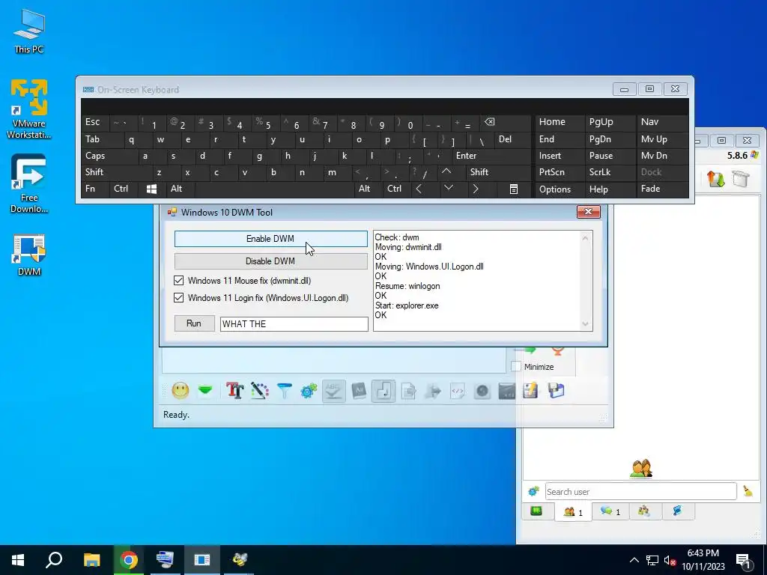Click the Search user field
Image resolution: width=767 pixels, height=575 pixels.
[x=640, y=491]
